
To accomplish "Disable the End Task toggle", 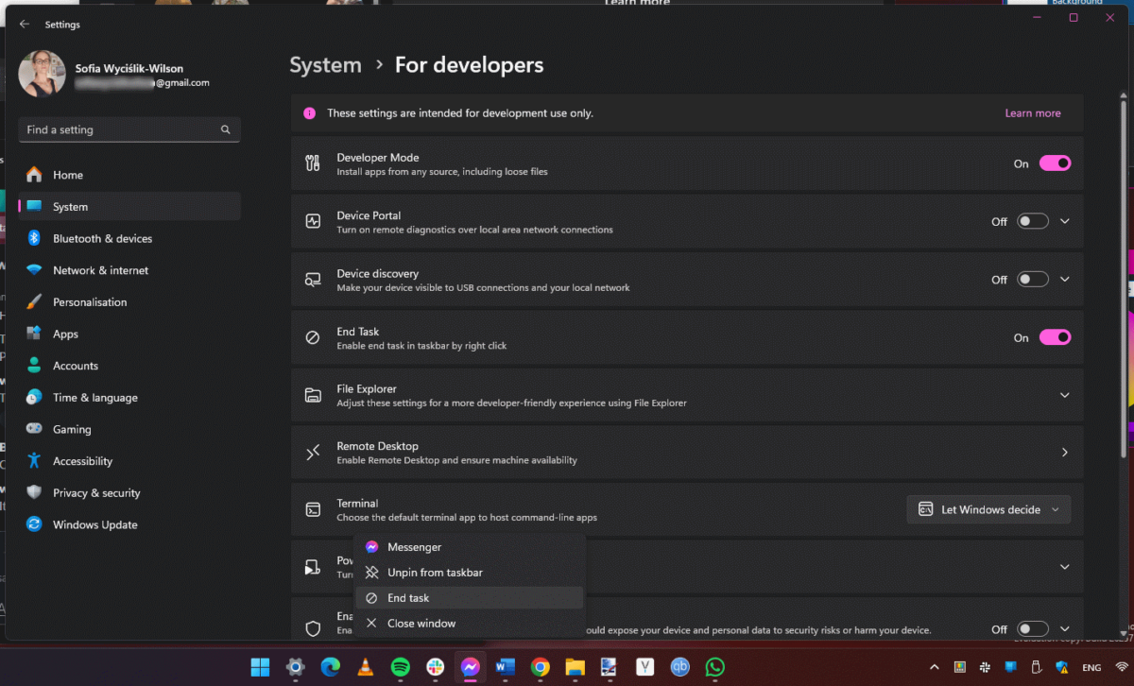I will [x=1056, y=336].
